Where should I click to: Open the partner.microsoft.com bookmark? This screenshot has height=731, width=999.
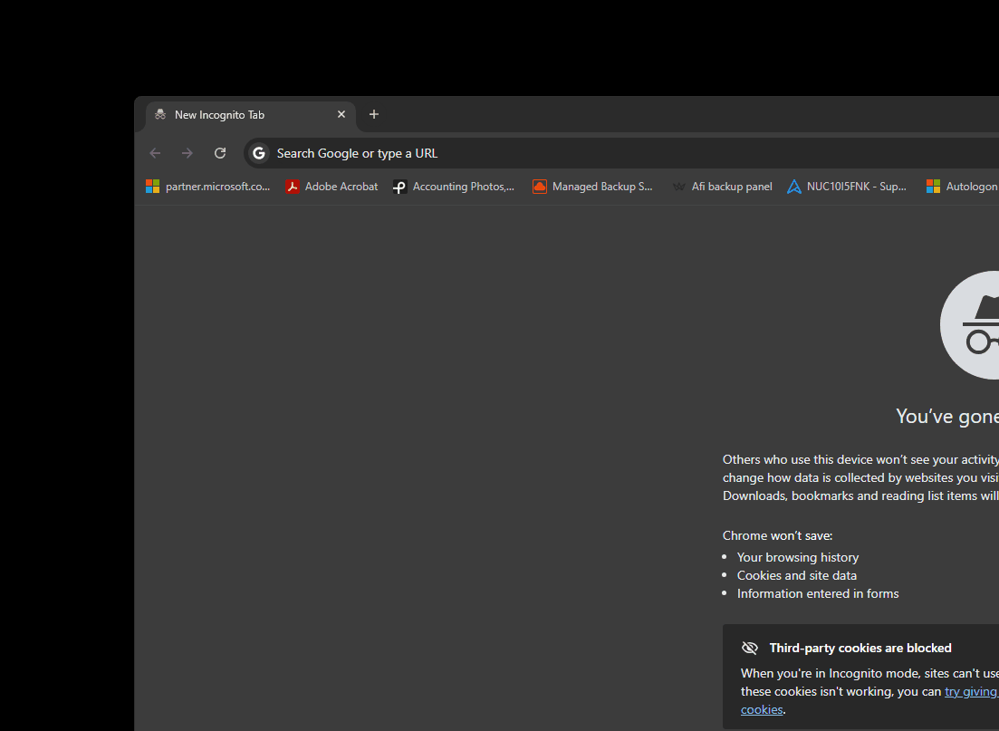coord(208,187)
